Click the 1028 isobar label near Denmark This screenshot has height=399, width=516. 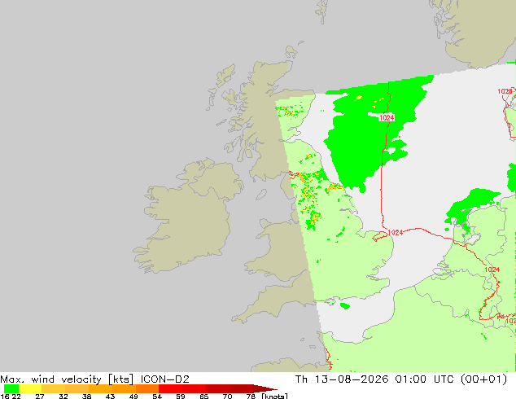pyautogui.click(x=505, y=91)
